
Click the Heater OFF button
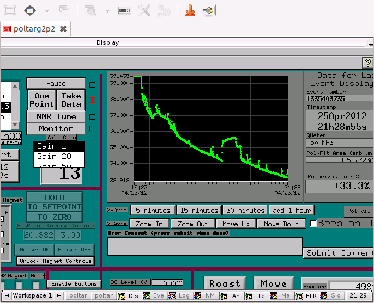point(74,250)
